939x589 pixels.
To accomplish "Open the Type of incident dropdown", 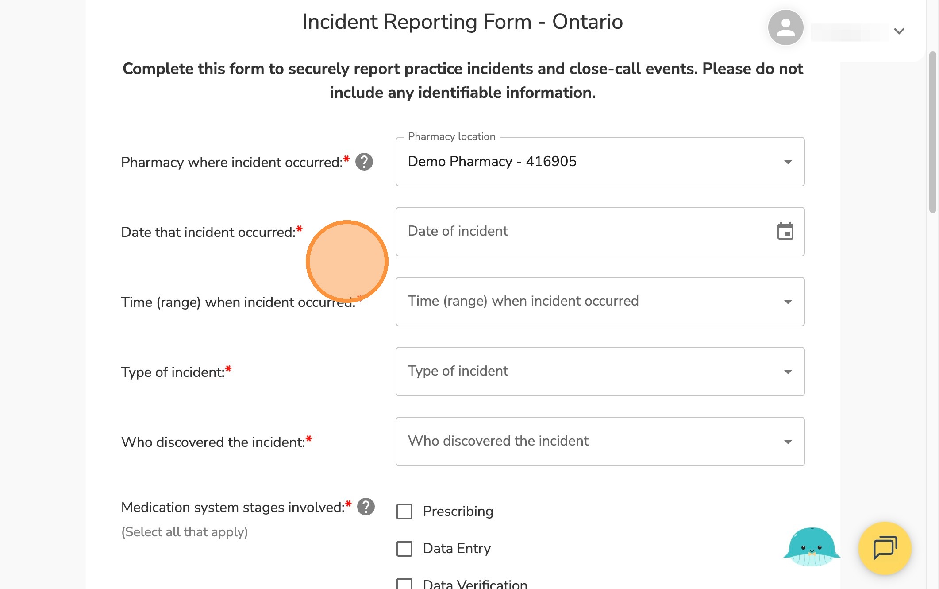I will 600,372.
